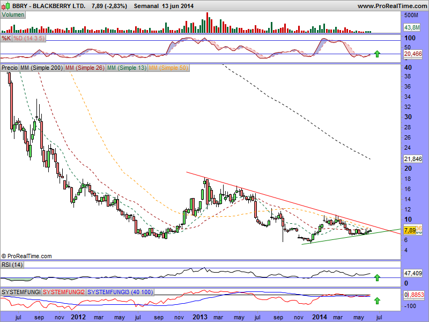429x322 pixels.
Task: Select the %K stochastic label
Action: tap(6, 38)
